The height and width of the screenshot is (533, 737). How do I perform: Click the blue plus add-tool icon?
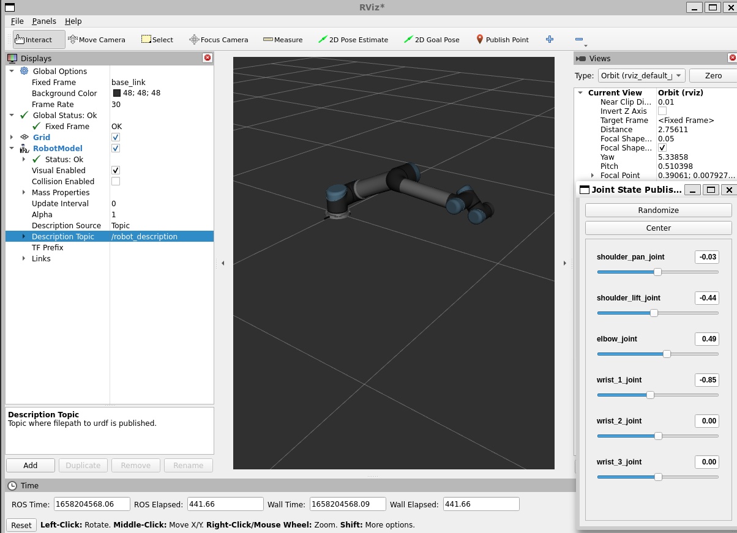(x=550, y=39)
